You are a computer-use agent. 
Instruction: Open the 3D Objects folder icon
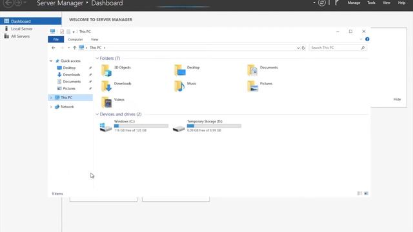coord(106,70)
